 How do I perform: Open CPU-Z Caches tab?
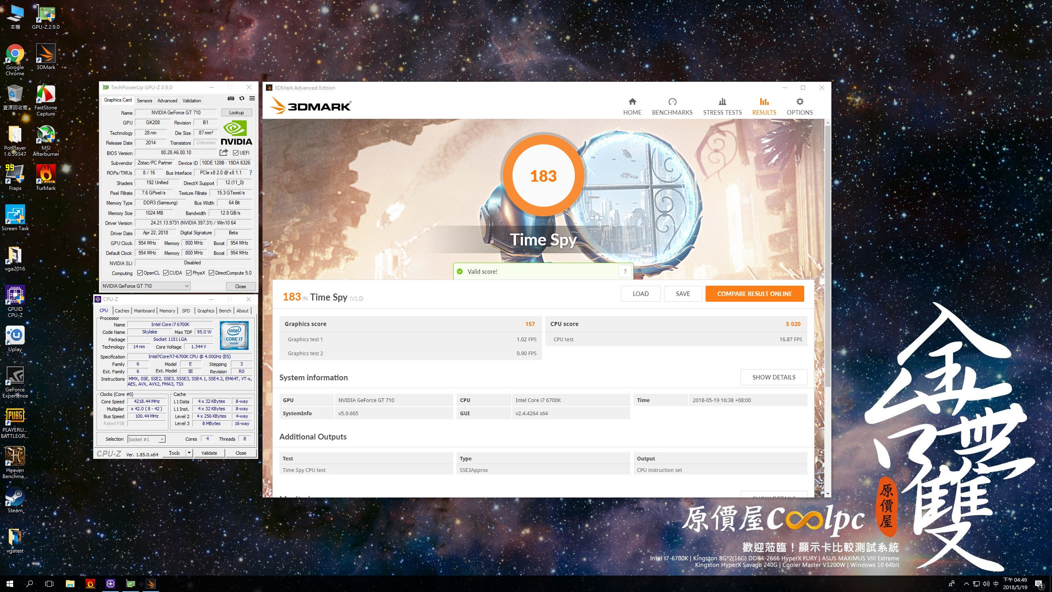pos(122,311)
